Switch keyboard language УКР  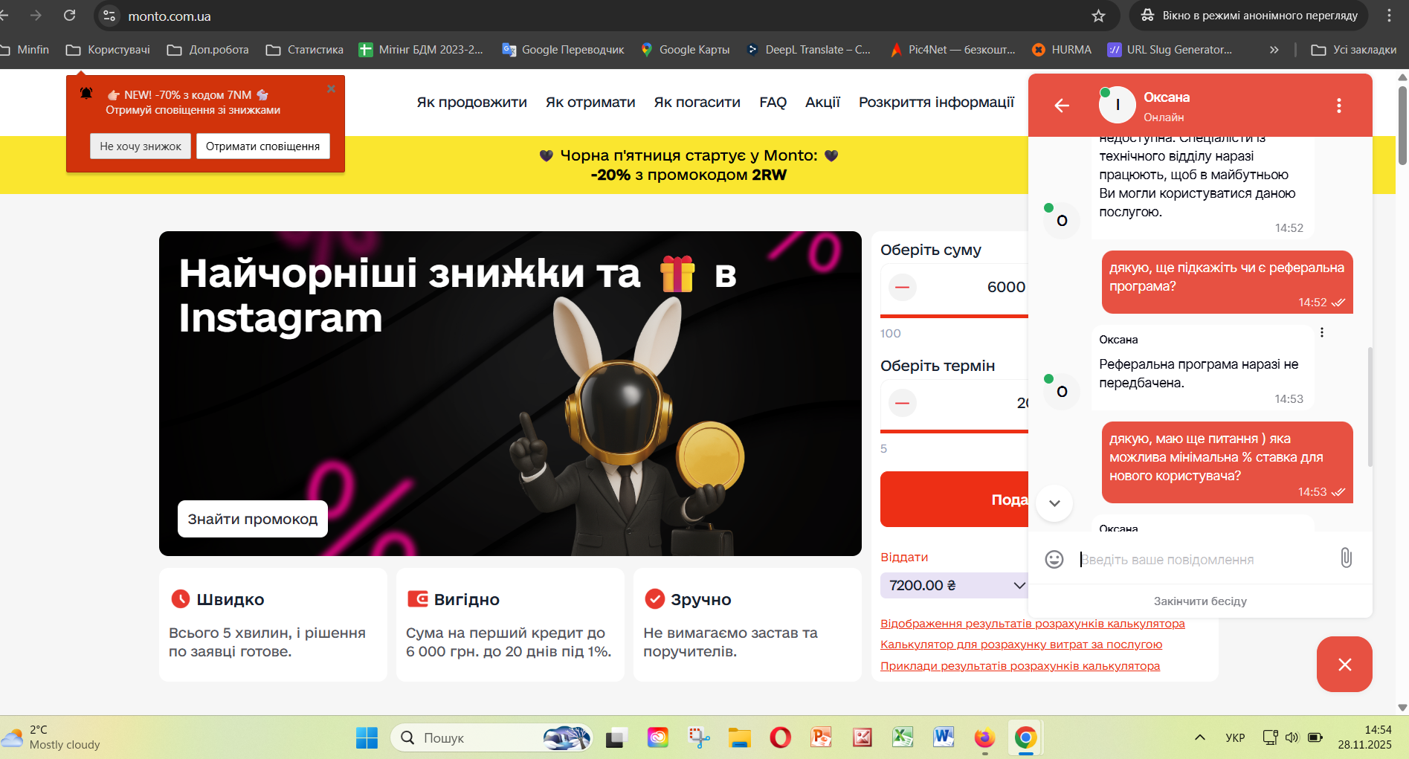pyautogui.click(x=1235, y=737)
